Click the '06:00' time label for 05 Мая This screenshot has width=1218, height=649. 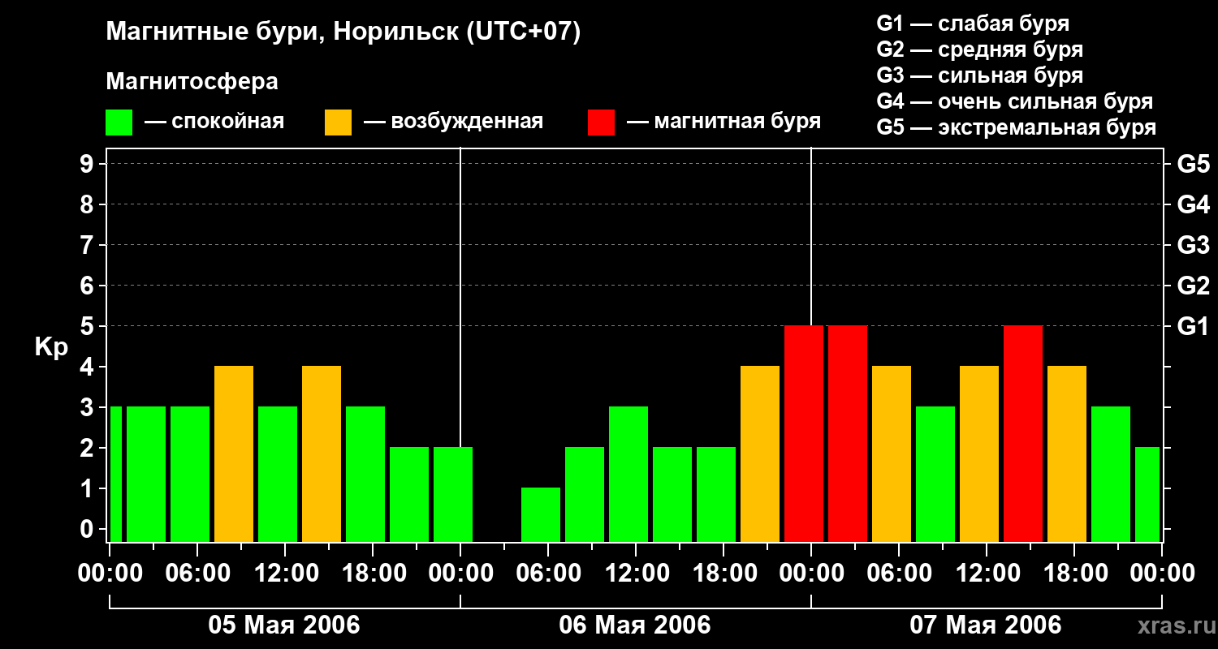coord(197,574)
